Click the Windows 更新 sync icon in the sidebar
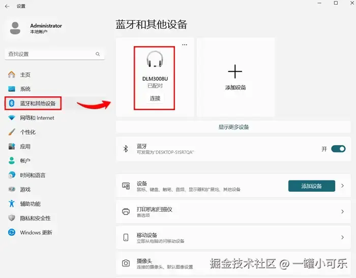Viewport: 356px width, 278px height. tap(12, 232)
